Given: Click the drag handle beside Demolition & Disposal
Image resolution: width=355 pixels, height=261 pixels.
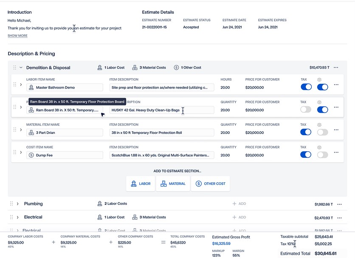Looking at the screenshot, I should tap(14, 68).
